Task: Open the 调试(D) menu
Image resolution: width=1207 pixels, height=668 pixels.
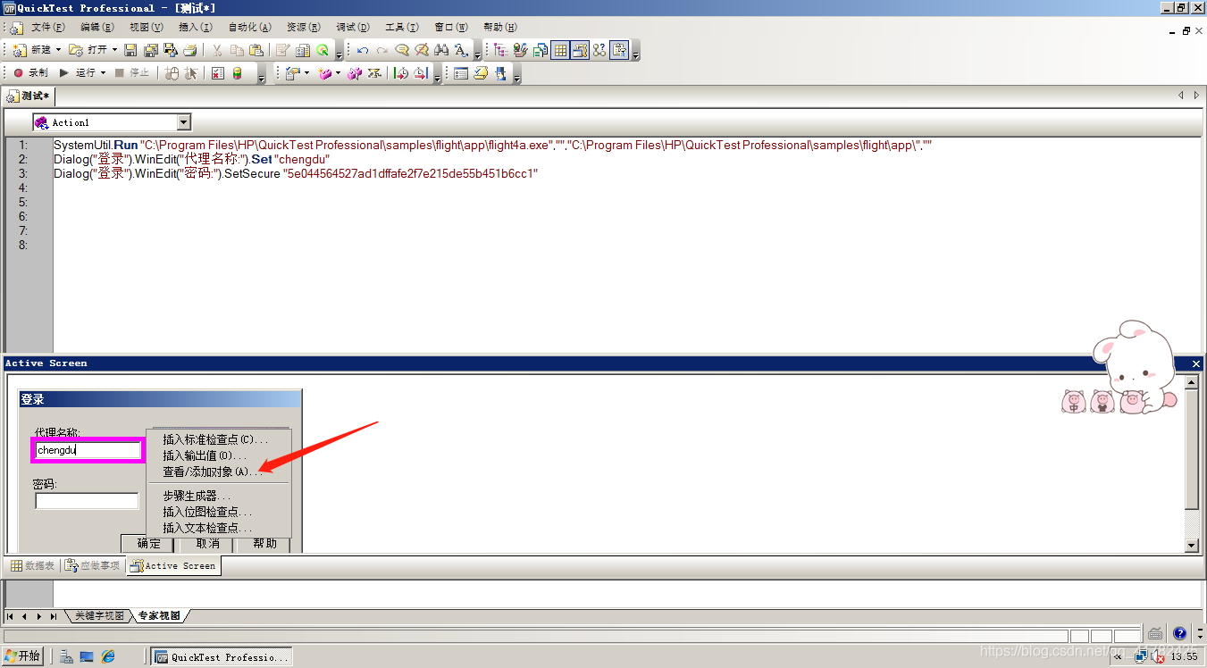Action: click(353, 28)
